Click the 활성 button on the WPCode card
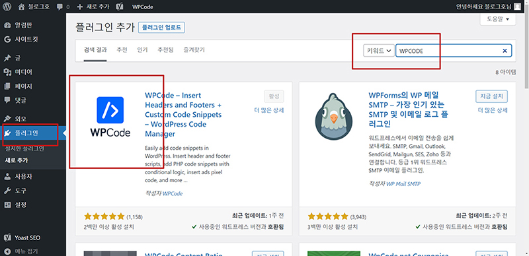 [274, 96]
